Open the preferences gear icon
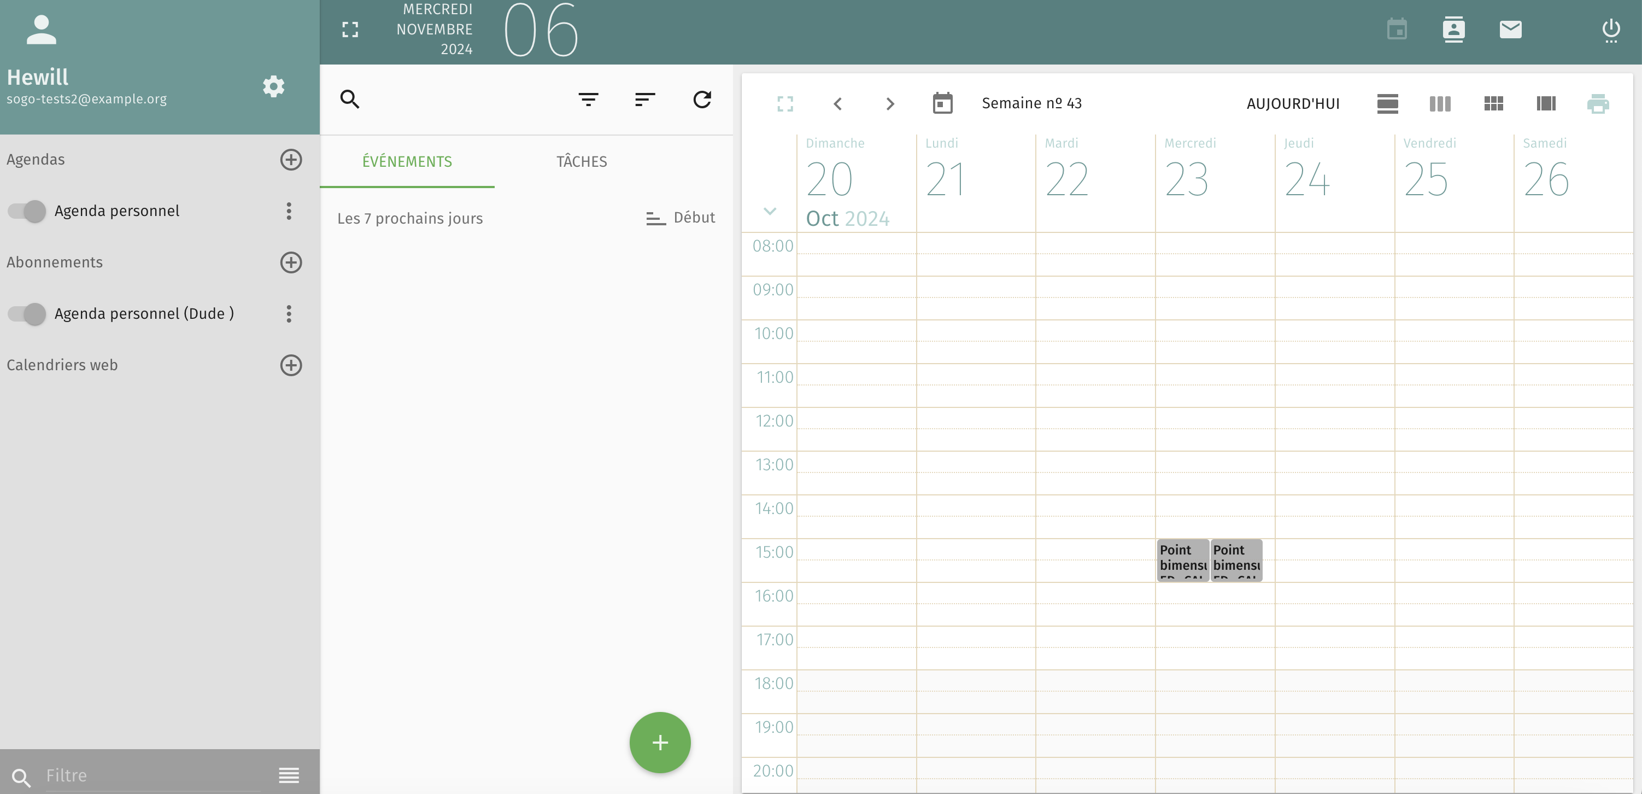The image size is (1642, 794). click(x=273, y=86)
